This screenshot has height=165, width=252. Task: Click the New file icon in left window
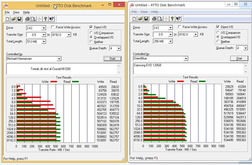point(8,19)
